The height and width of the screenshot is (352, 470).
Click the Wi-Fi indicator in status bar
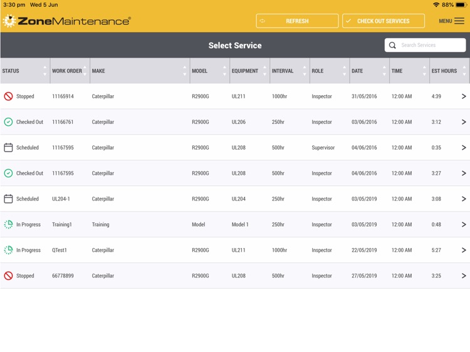click(436, 5)
